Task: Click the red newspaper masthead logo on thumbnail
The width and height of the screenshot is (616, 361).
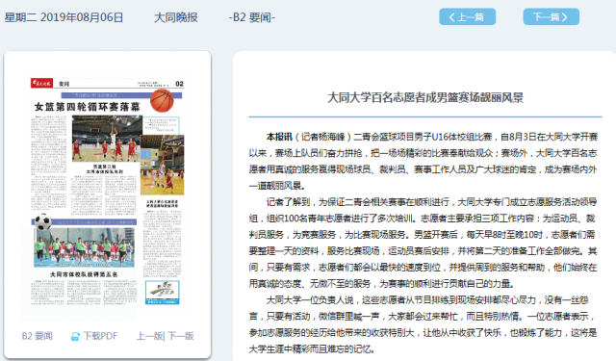Action: click(x=41, y=84)
